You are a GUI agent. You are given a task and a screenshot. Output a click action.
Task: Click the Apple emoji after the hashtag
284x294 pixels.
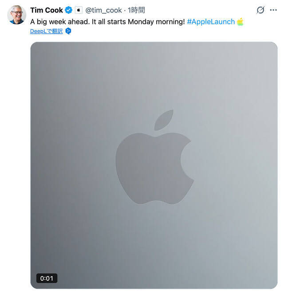[x=240, y=21]
